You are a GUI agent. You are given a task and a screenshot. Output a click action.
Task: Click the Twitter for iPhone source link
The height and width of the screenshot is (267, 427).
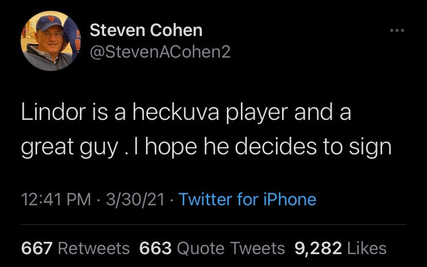tap(247, 199)
